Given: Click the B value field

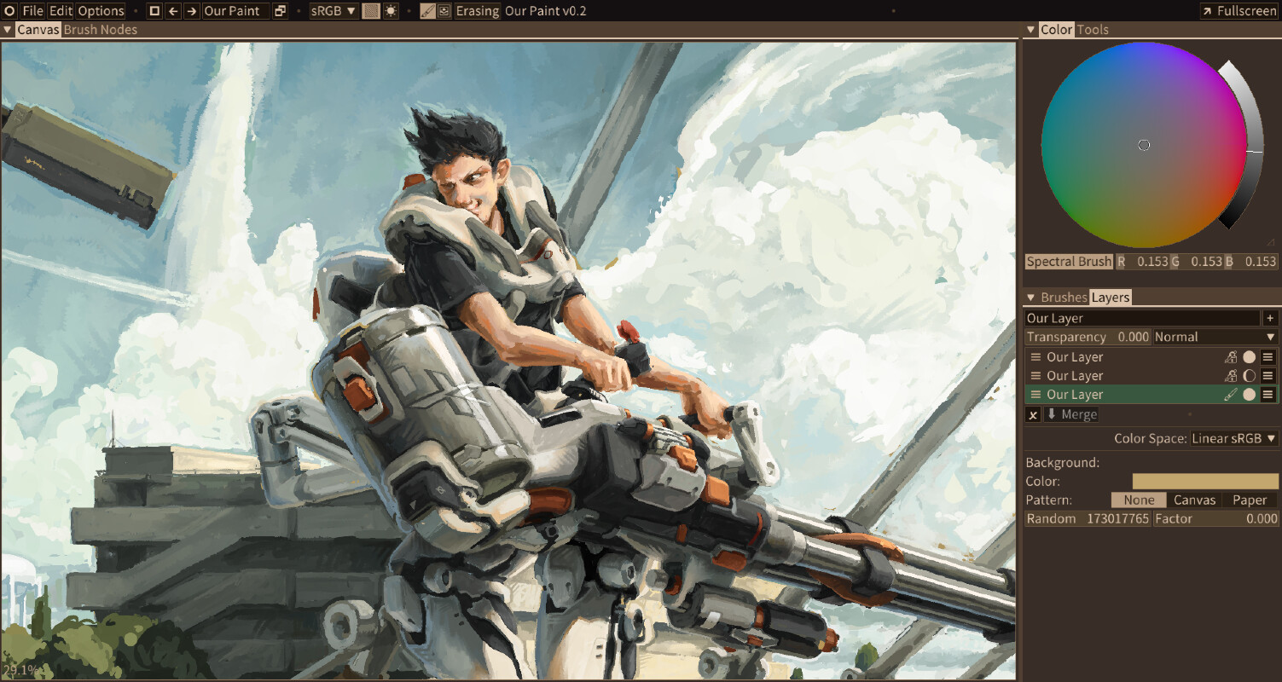Looking at the screenshot, I should (1251, 262).
